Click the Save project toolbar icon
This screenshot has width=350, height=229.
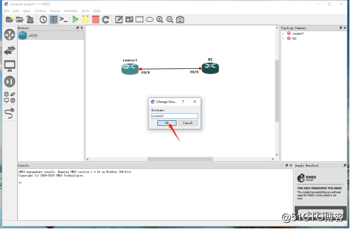(30, 20)
